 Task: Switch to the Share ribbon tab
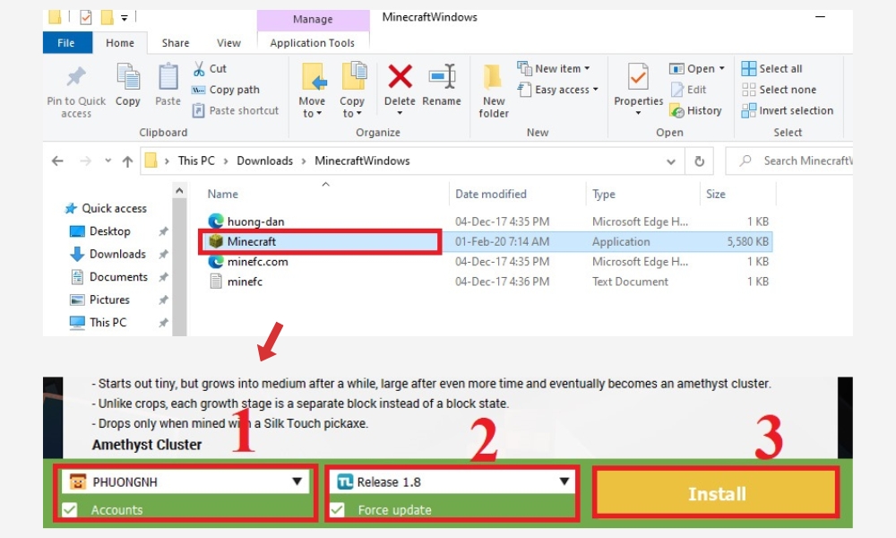(176, 43)
